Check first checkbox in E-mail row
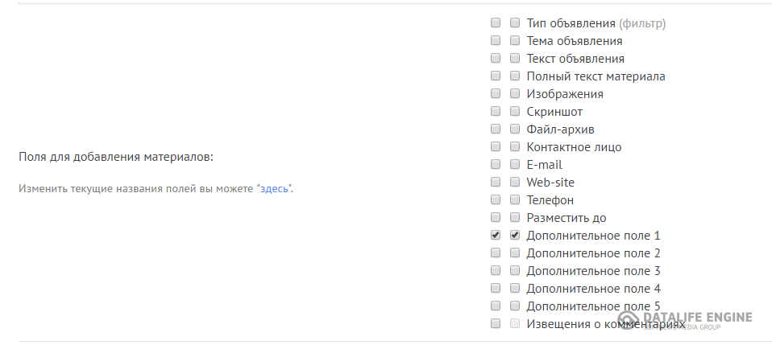Image resolution: width=772 pixels, height=345 pixels. (496, 164)
